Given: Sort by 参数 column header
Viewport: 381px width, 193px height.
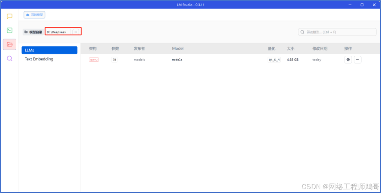Looking at the screenshot, I should tap(115, 48).
